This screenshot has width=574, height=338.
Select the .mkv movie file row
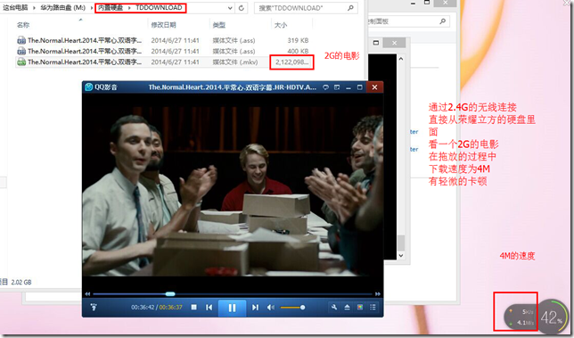pos(164,62)
